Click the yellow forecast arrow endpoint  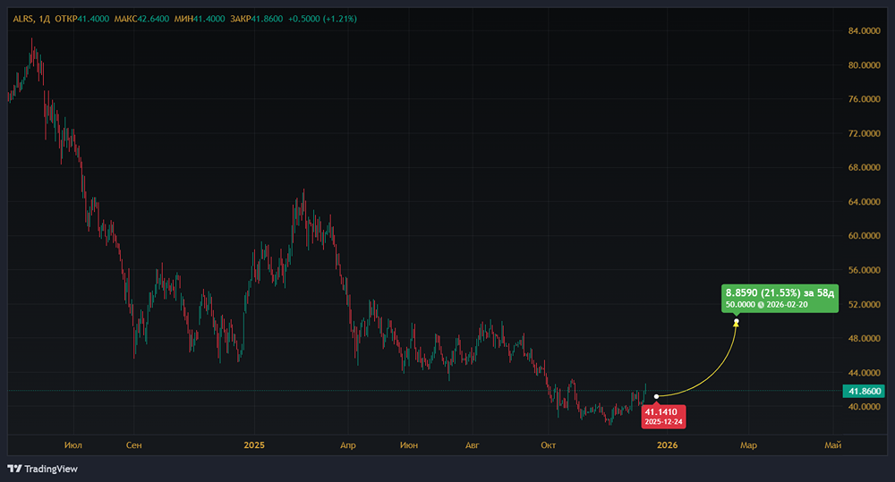tap(737, 322)
